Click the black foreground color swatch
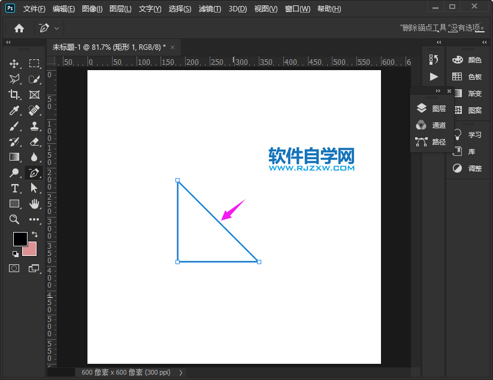 pos(20,239)
